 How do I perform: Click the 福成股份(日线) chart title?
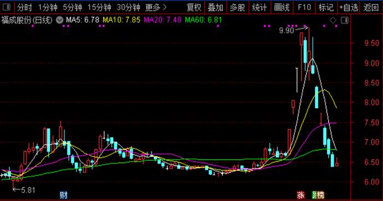(27, 20)
